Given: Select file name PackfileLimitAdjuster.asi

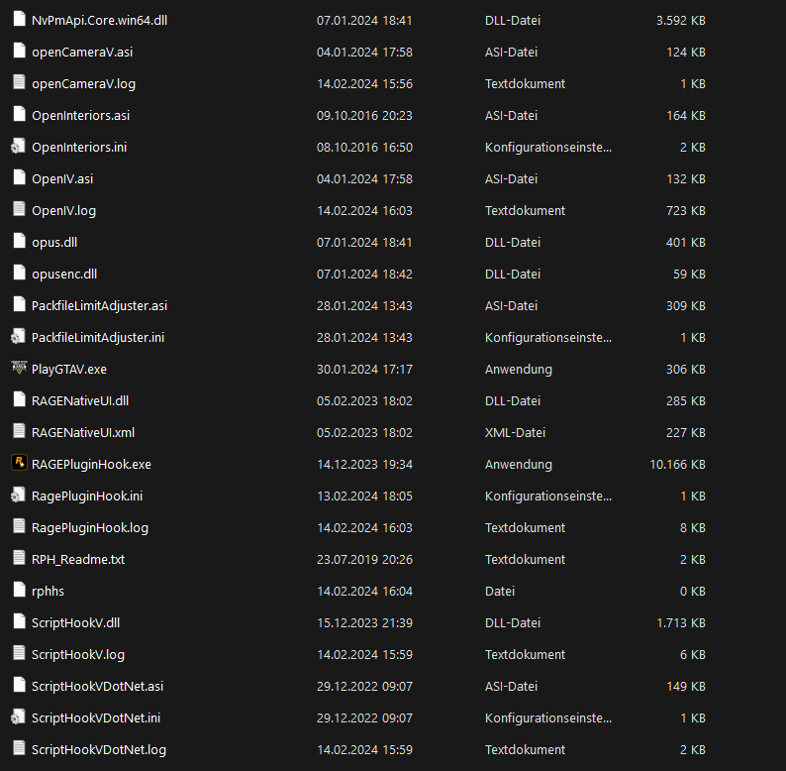Looking at the screenshot, I should (x=99, y=305).
